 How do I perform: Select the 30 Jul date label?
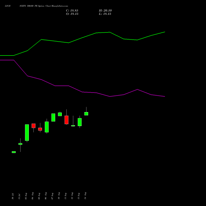[x=13, y=196]
